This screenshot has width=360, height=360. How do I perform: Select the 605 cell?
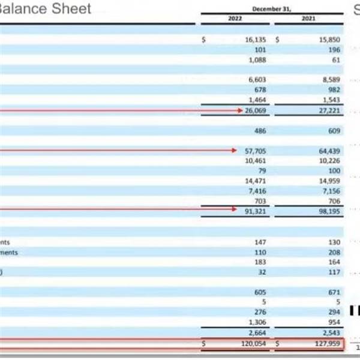pyautogui.click(x=260, y=293)
